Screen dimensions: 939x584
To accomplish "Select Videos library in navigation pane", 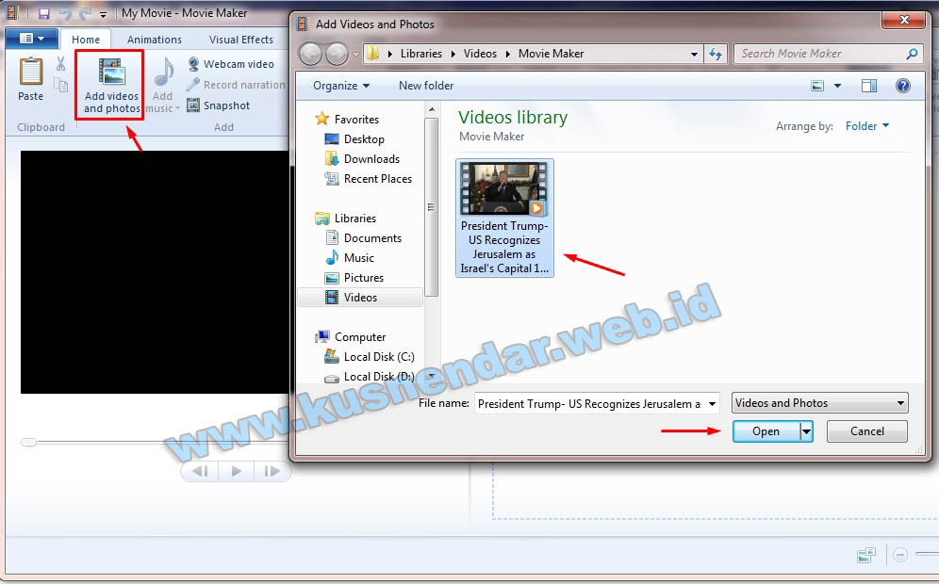I will (360, 297).
